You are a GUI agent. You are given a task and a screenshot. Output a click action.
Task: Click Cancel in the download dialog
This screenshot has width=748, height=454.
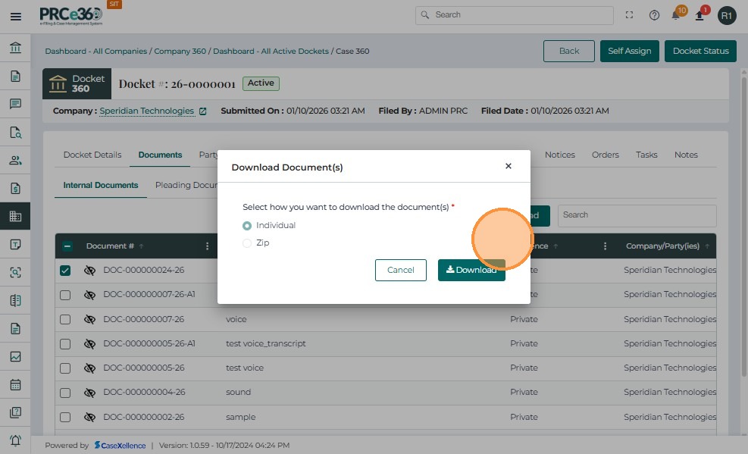coord(401,271)
